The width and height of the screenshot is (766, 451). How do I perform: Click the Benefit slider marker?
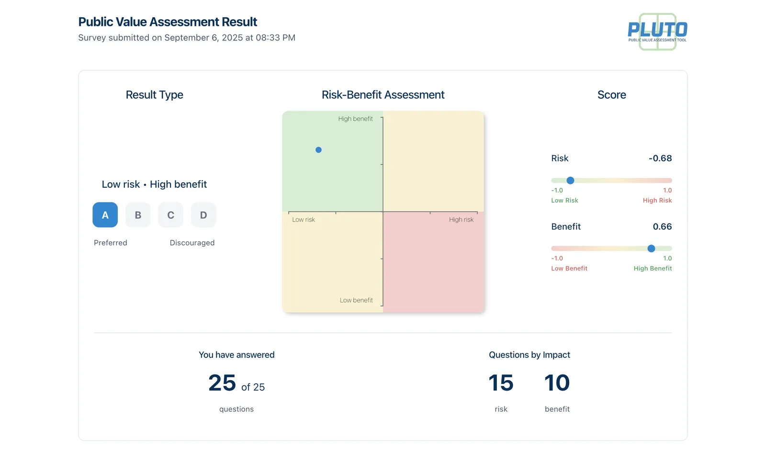point(651,248)
